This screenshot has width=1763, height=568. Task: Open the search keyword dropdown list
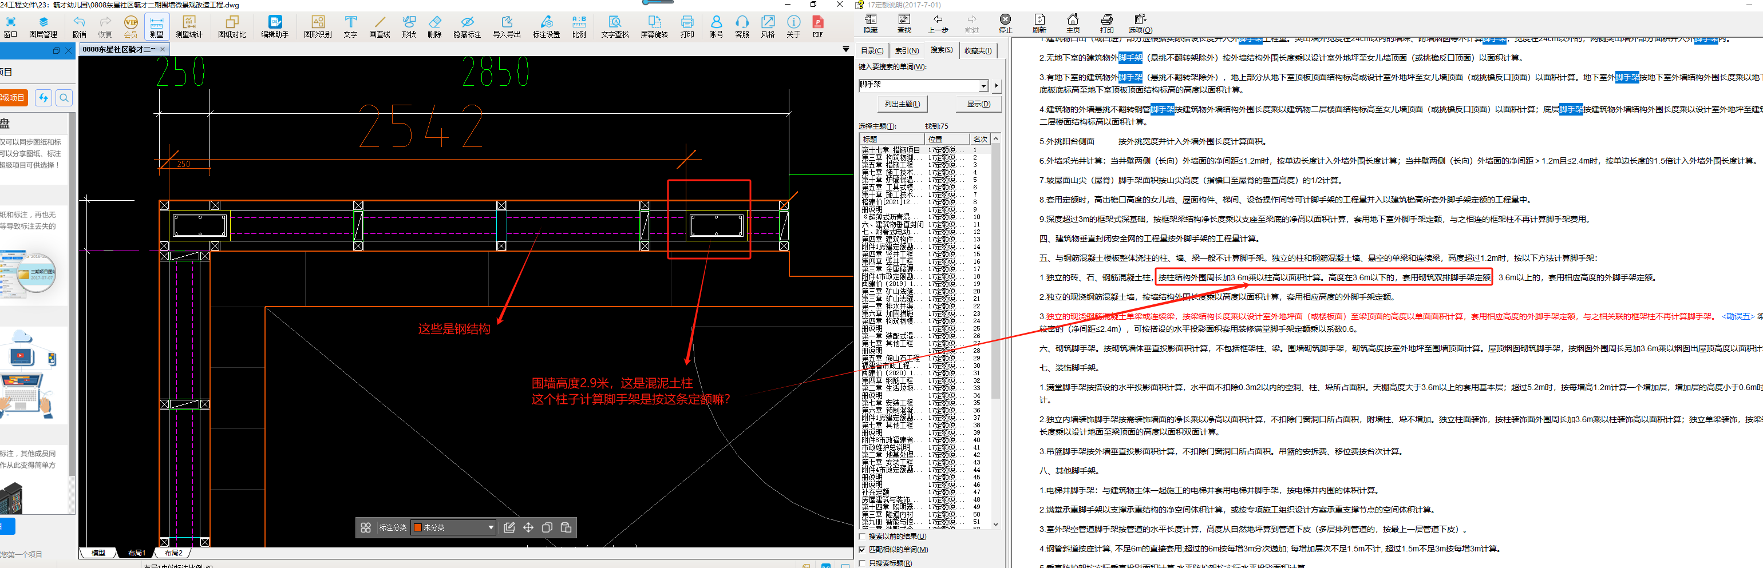tap(983, 85)
